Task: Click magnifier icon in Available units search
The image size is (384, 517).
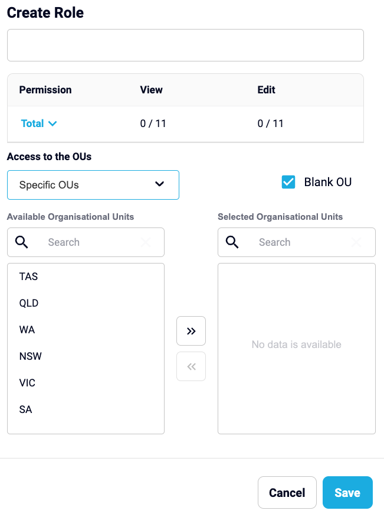Action: (22, 242)
